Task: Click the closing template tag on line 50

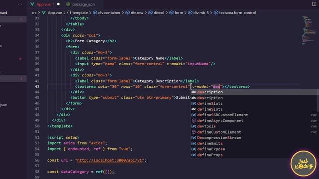Action: pyautogui.click(x=60, y=126)
